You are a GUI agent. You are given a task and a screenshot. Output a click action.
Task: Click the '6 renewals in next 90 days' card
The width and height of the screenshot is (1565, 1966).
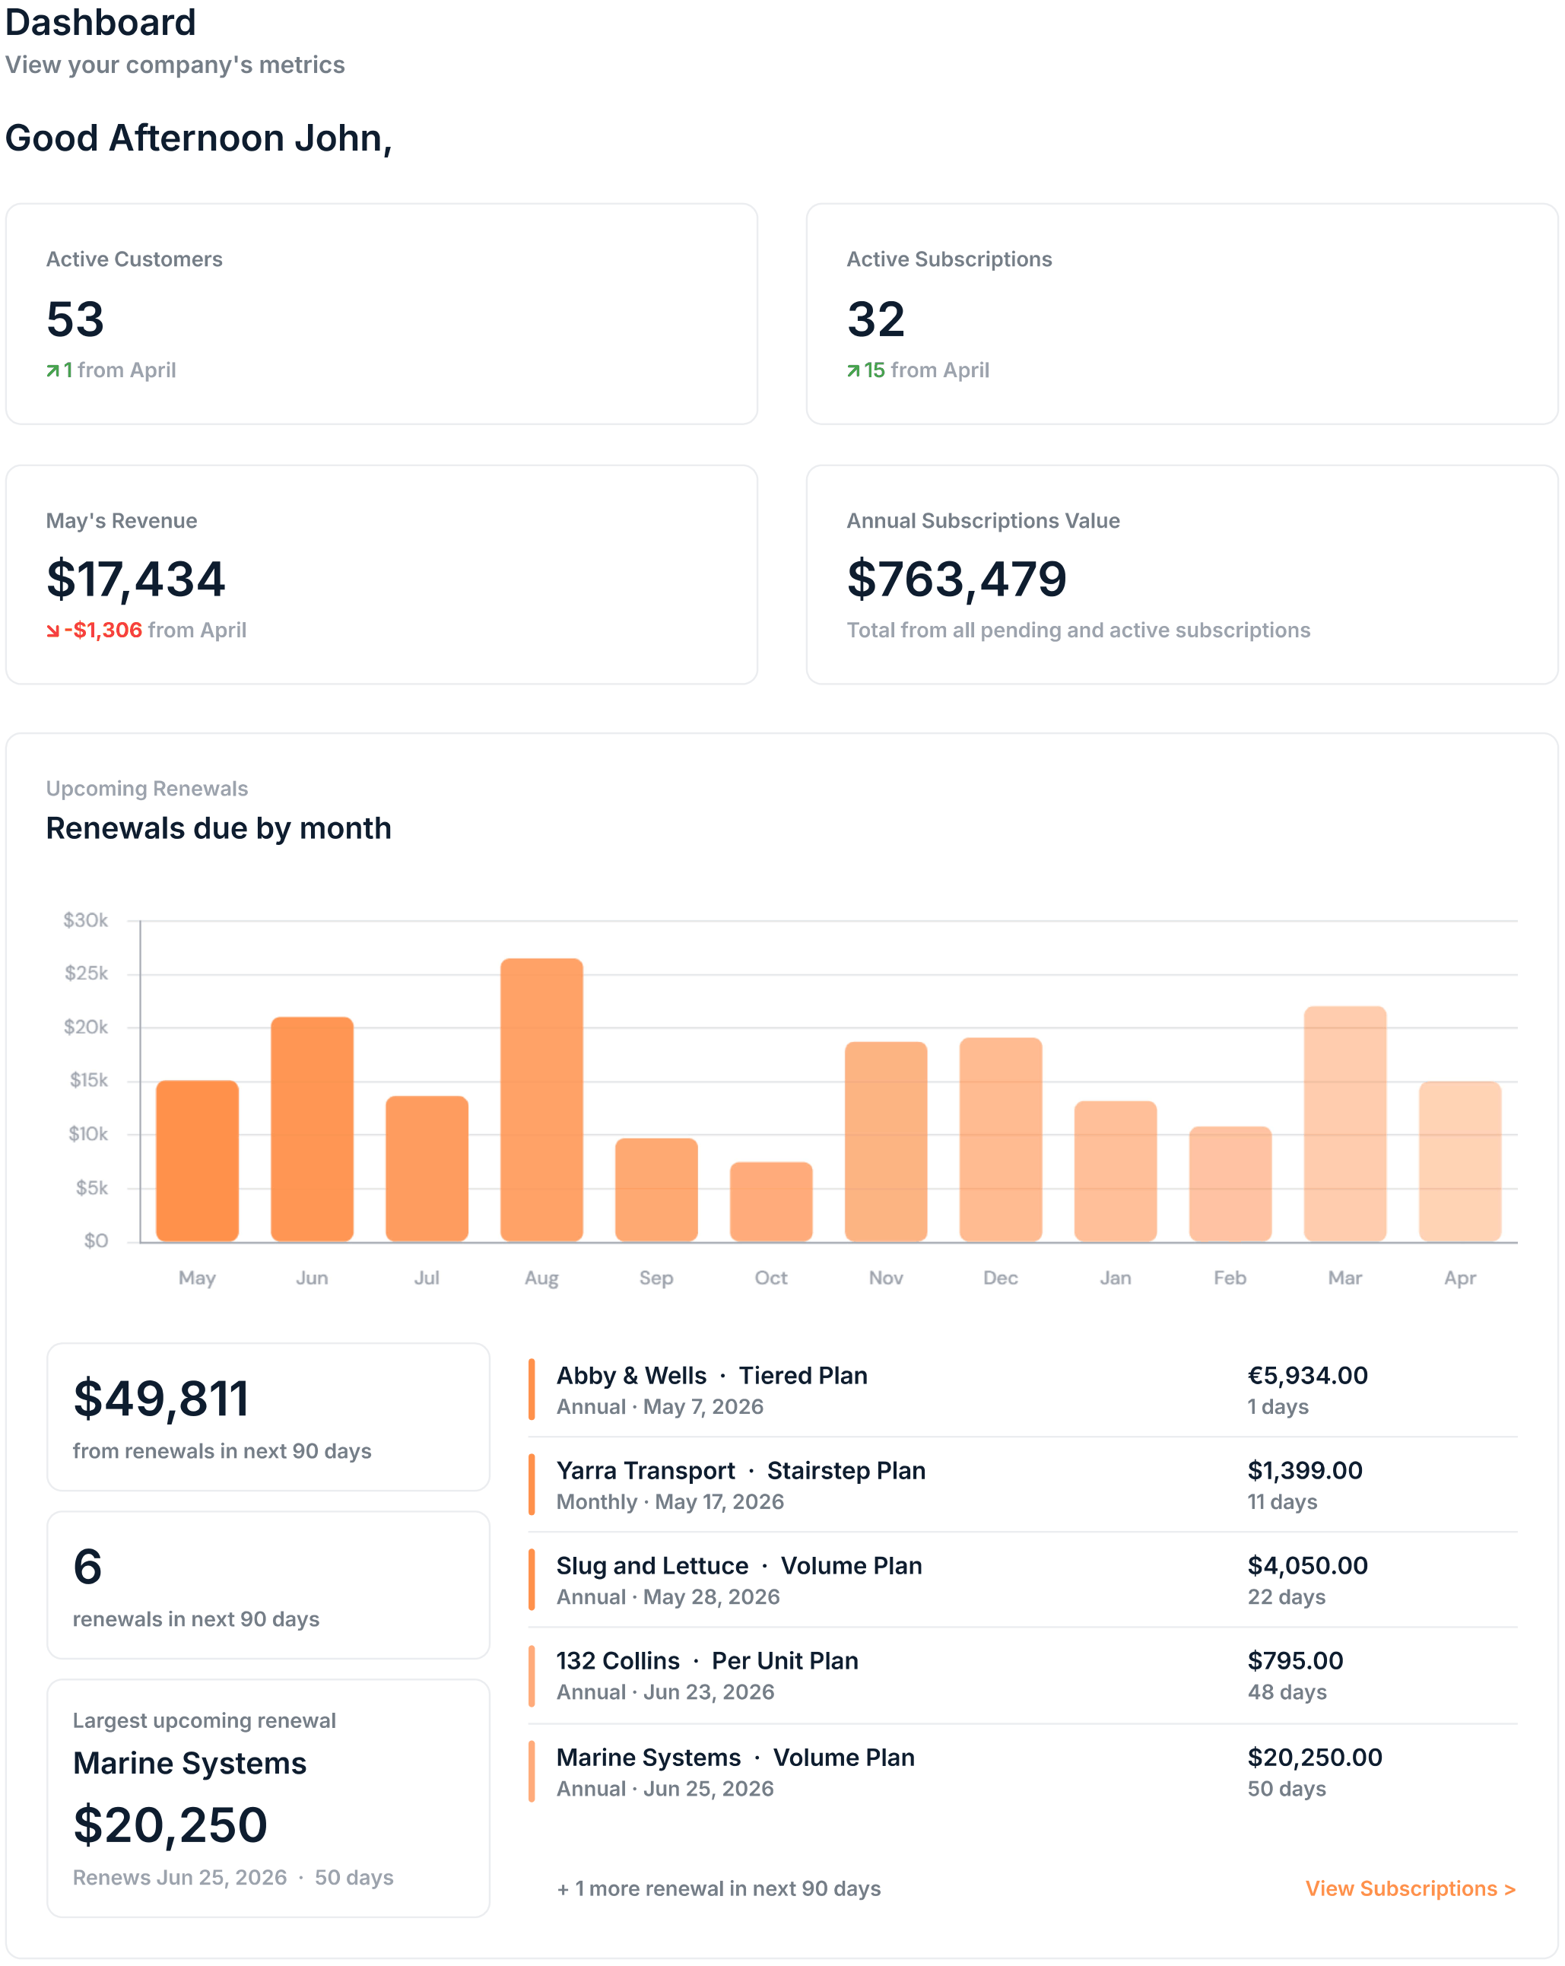[268, 1585]
